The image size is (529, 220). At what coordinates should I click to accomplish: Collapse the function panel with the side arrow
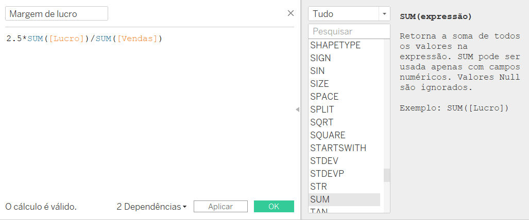point(297,109)
